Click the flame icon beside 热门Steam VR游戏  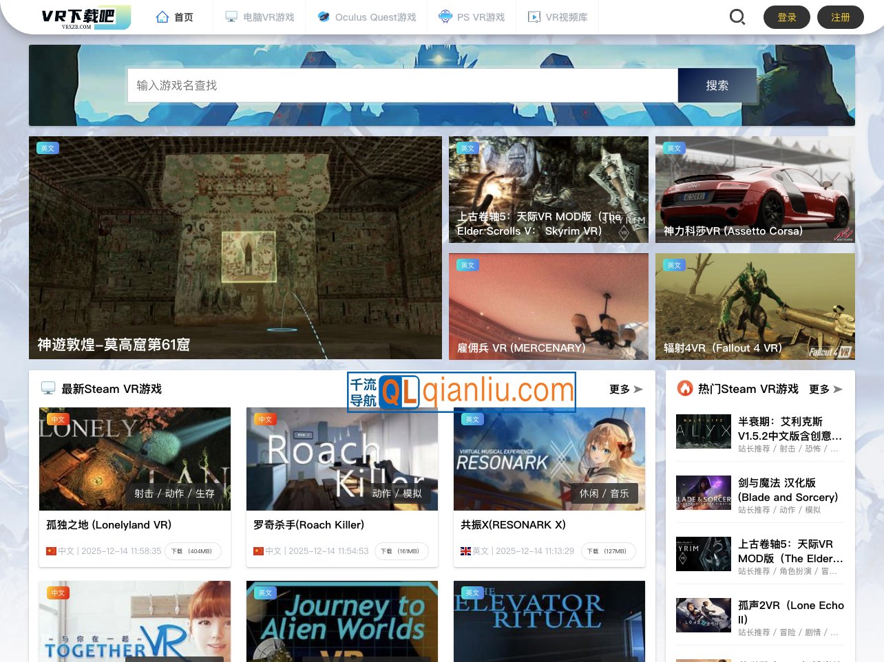point(685,389)
